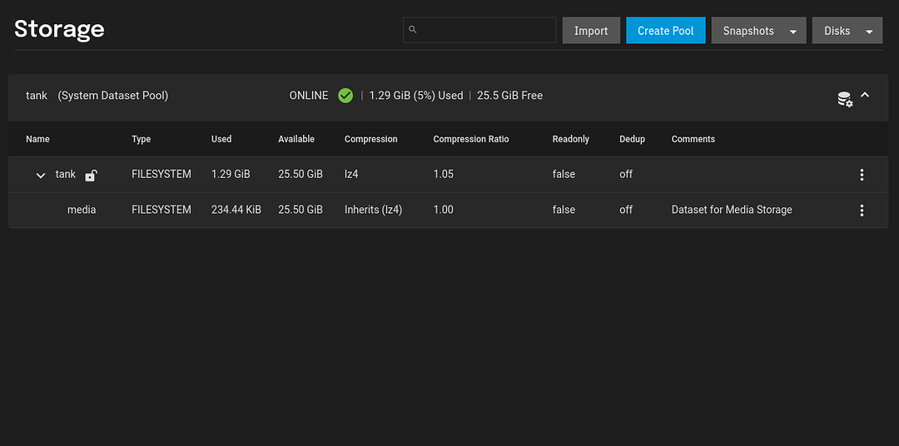Select the media dataset name
Viewport: 899px width, 446px height.
(82, 210)
